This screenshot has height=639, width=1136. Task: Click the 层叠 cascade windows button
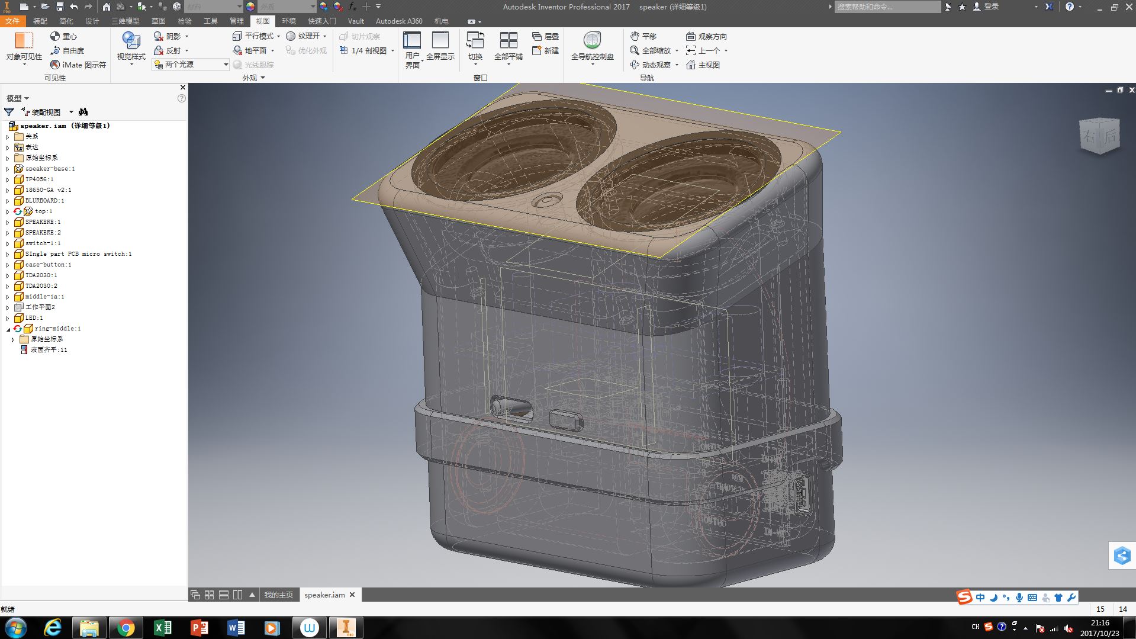[x=545, y=36]
